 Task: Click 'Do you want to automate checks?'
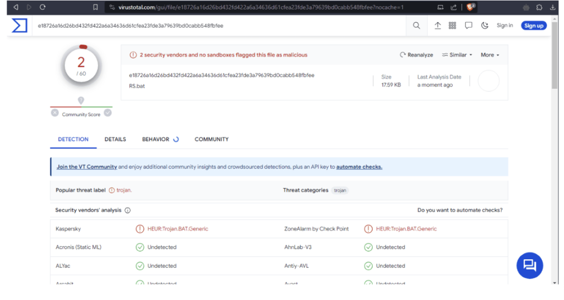click(460, 210)
